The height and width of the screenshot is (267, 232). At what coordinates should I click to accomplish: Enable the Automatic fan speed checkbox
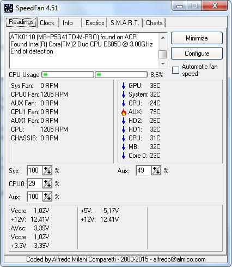pyautogui.click(x=175, y=70)
